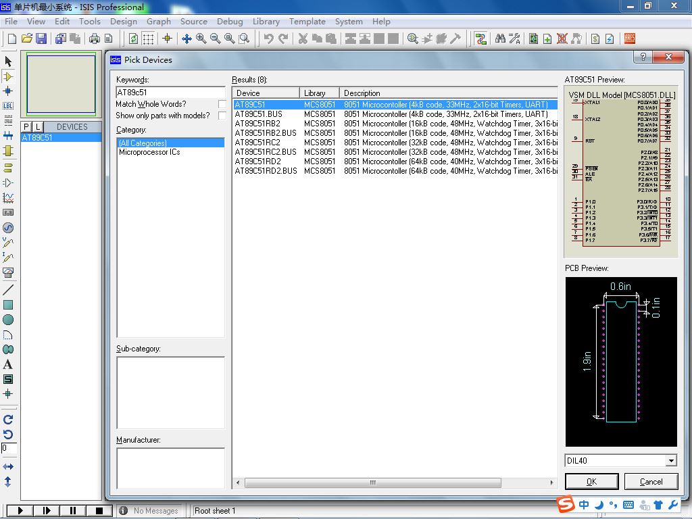692x519 pixels.
Task: Click the rotation angle input box
Action: point(9,449)
